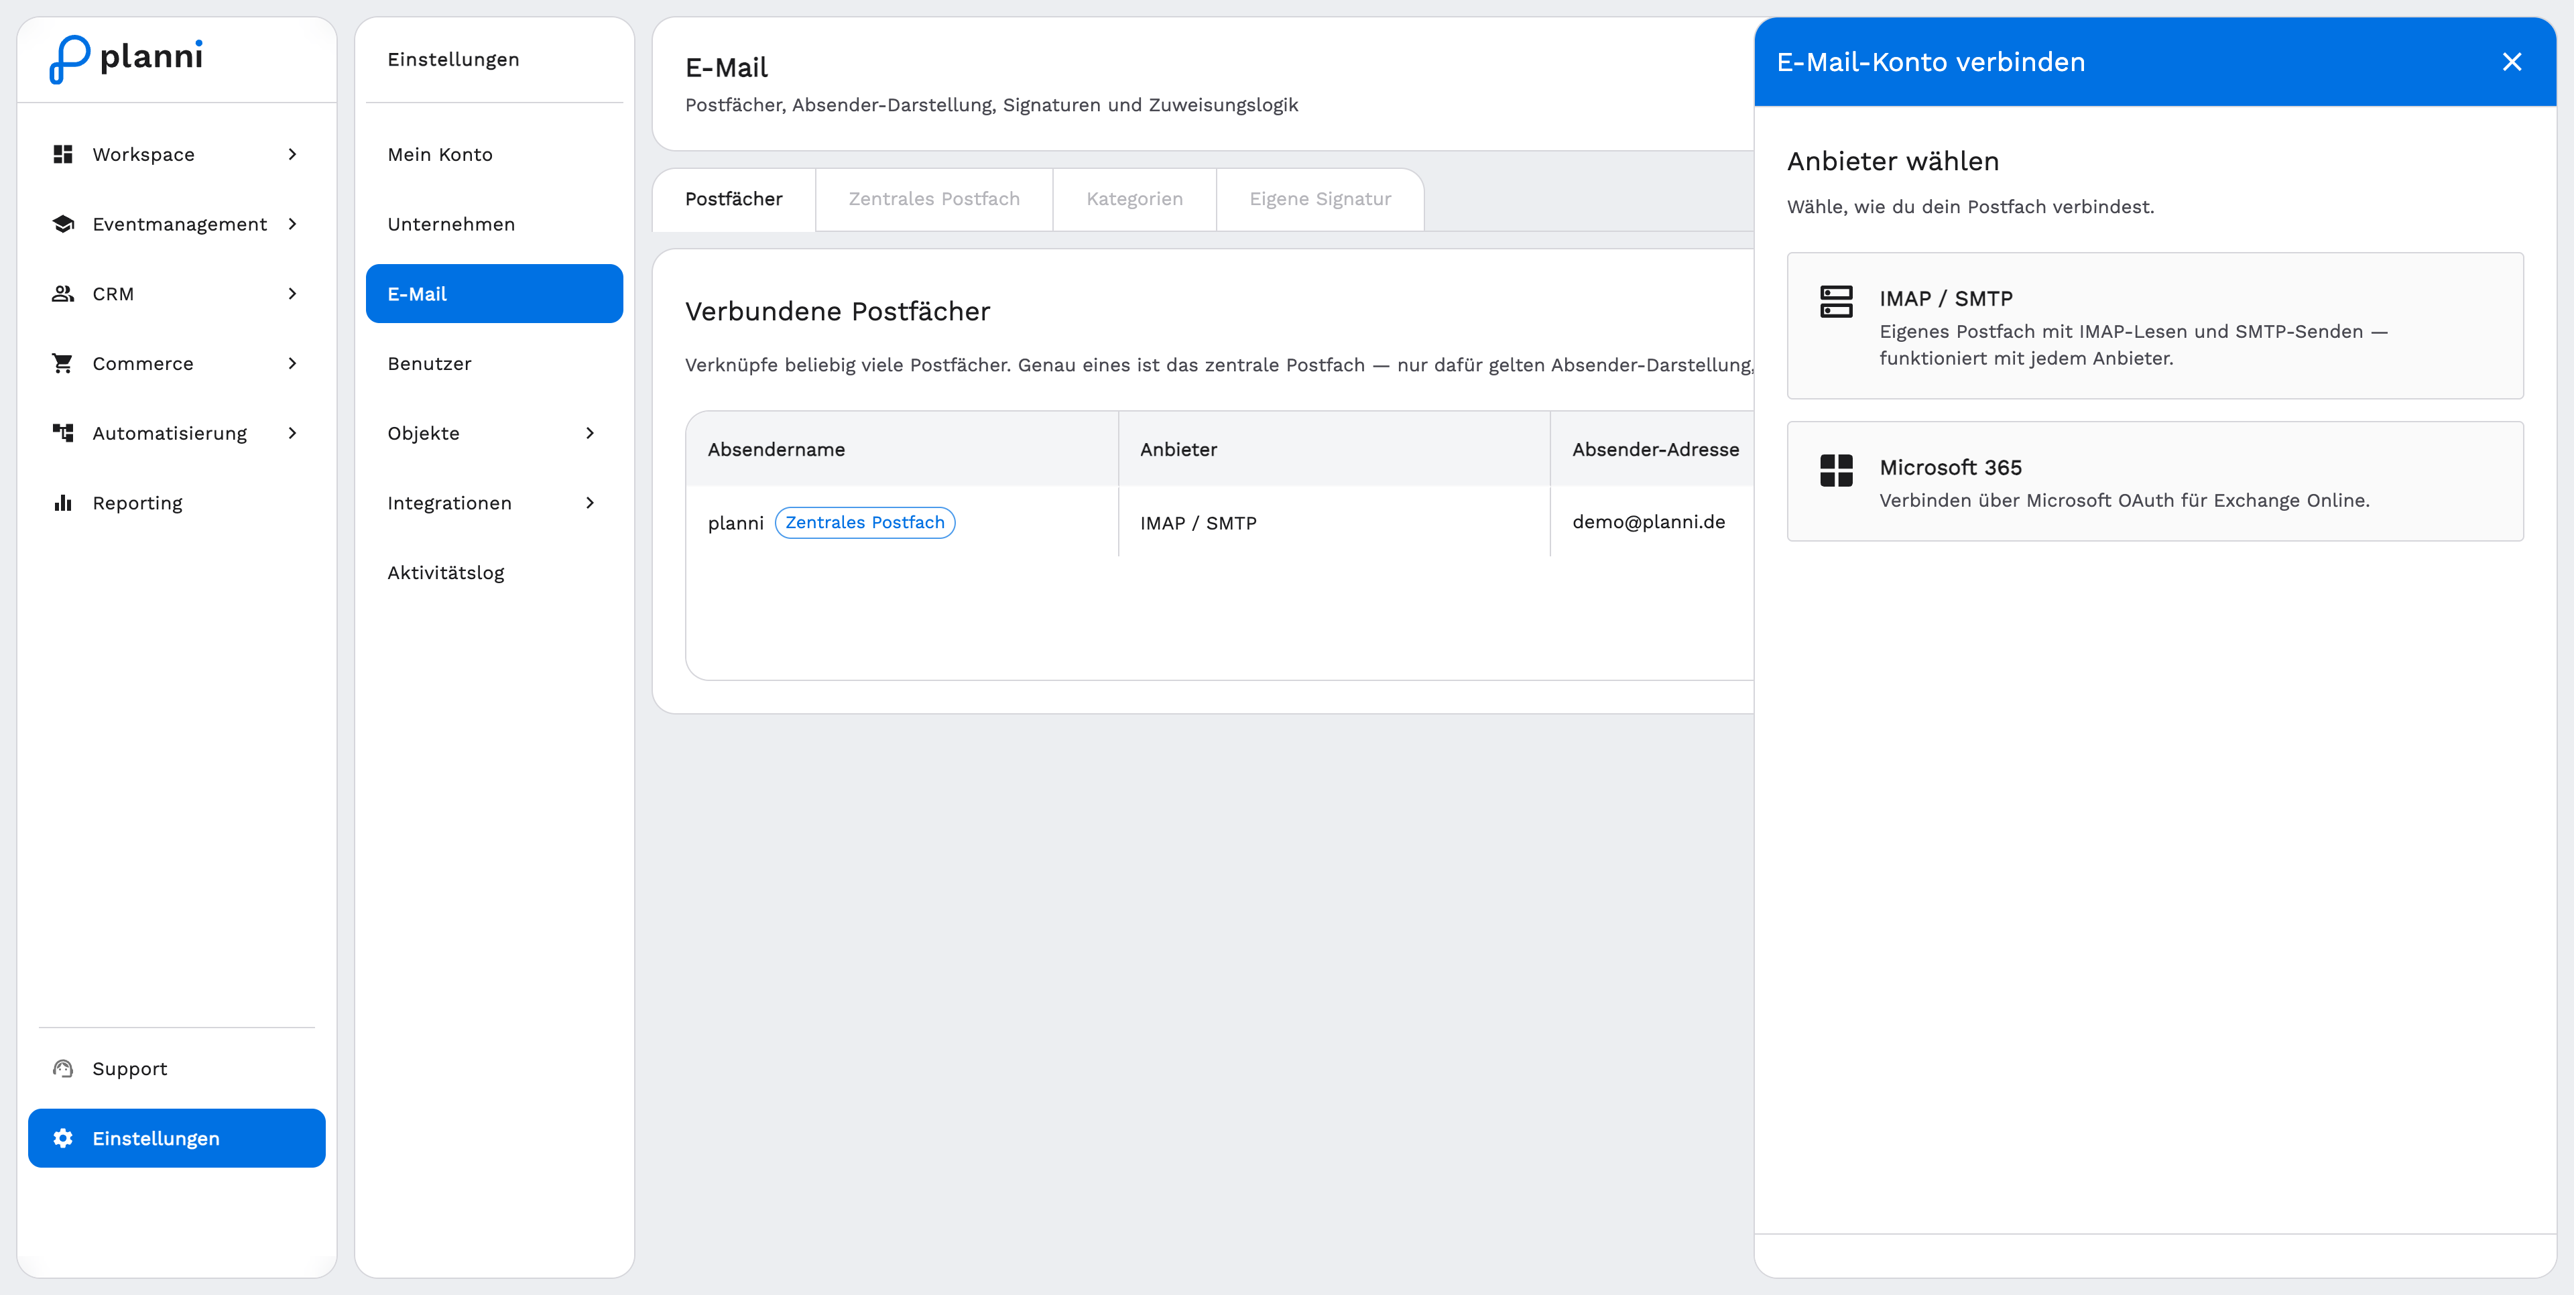Select the E-Mail settings item
This screenshot has height=1295, width=2574.
point(495,294)
